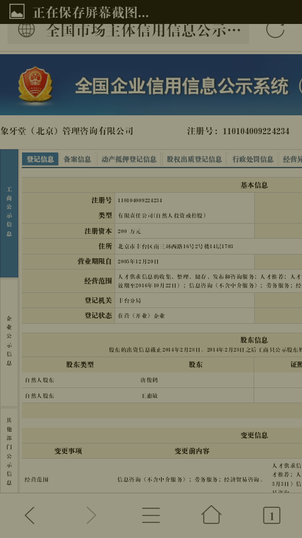Click the 股东类型 column header
The height and width of the screenshot is (538, 302).
80,364
